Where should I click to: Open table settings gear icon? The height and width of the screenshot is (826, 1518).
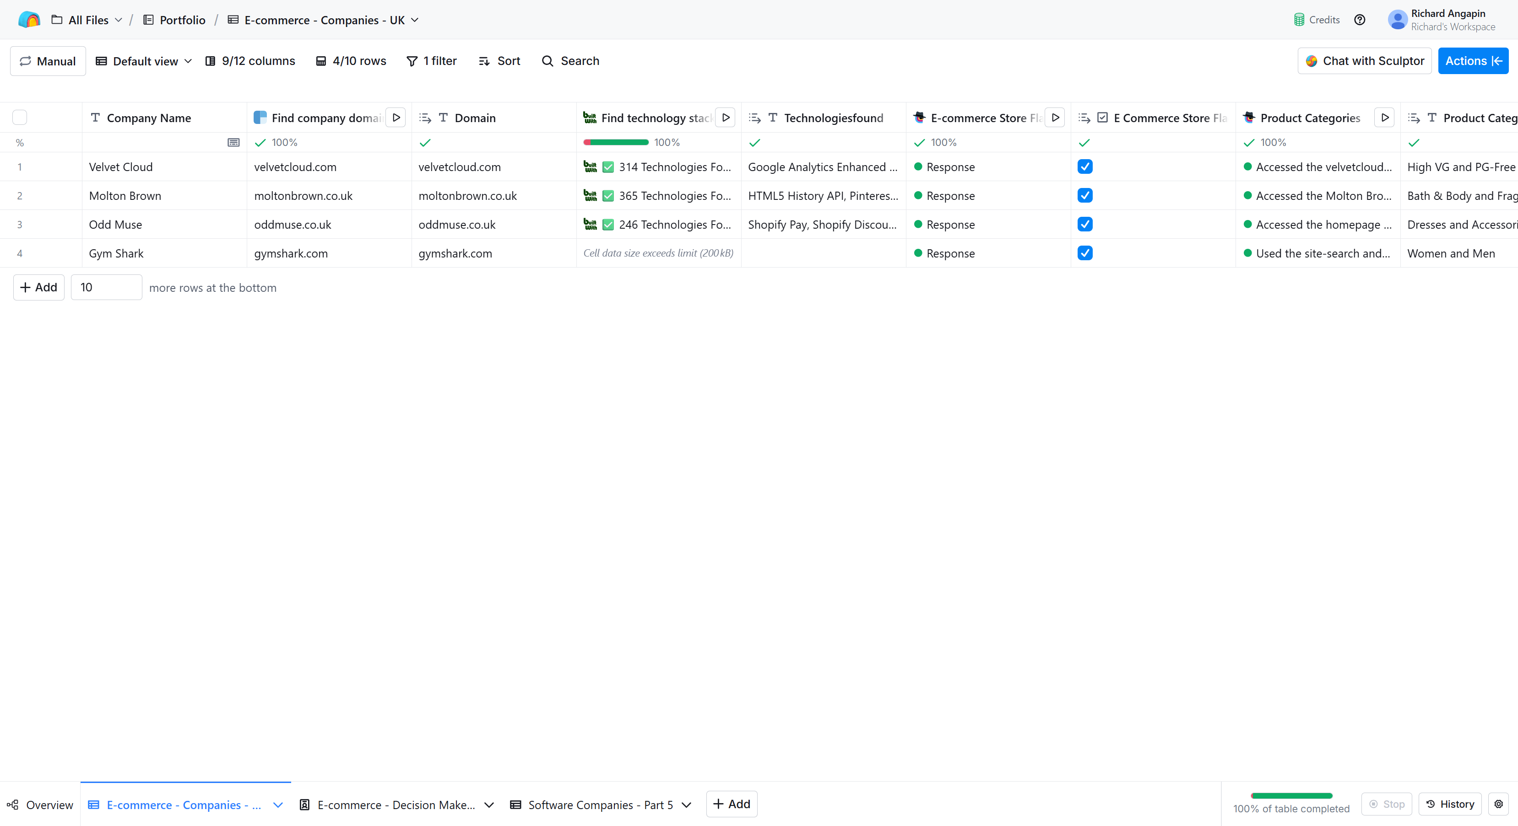click(1499, 804)
